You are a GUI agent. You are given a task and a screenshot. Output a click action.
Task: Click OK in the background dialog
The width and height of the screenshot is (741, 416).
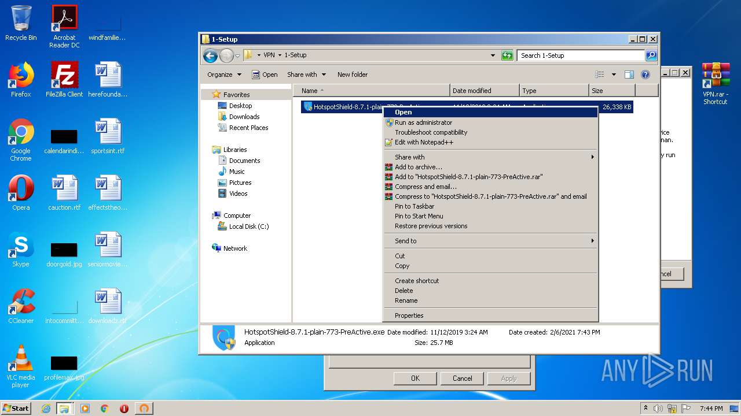click(x=415, y=378)
